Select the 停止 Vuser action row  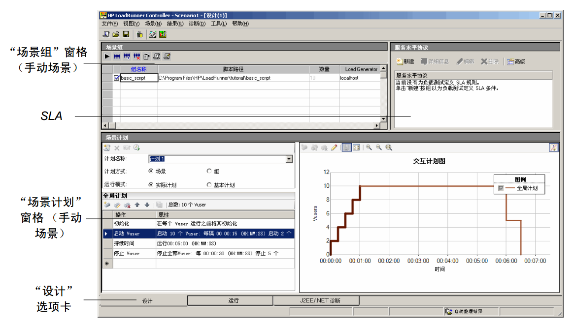(x=199, y=253)
